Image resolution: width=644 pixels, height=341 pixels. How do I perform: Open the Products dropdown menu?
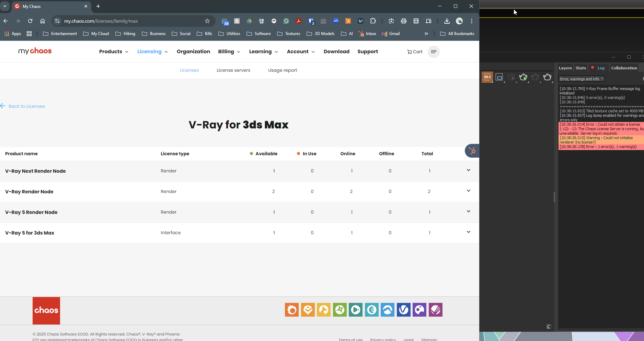114,52
